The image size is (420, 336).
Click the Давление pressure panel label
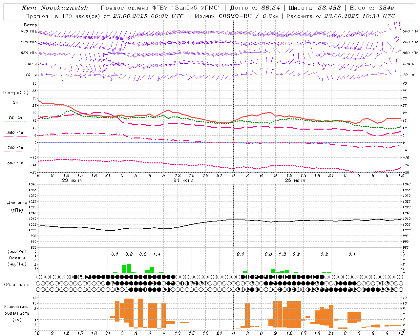[17, 203]
